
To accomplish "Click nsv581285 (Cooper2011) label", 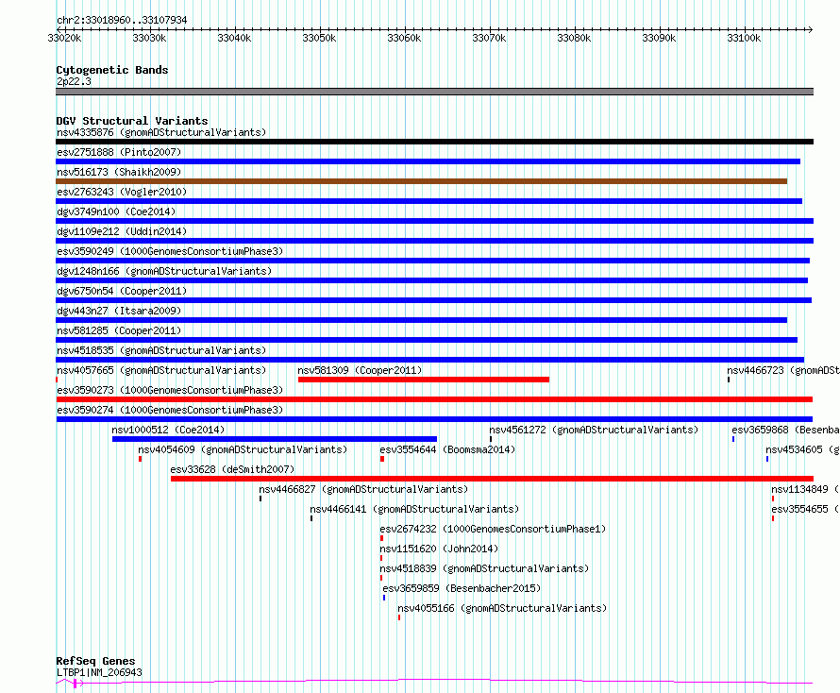I will click(119, 330).
